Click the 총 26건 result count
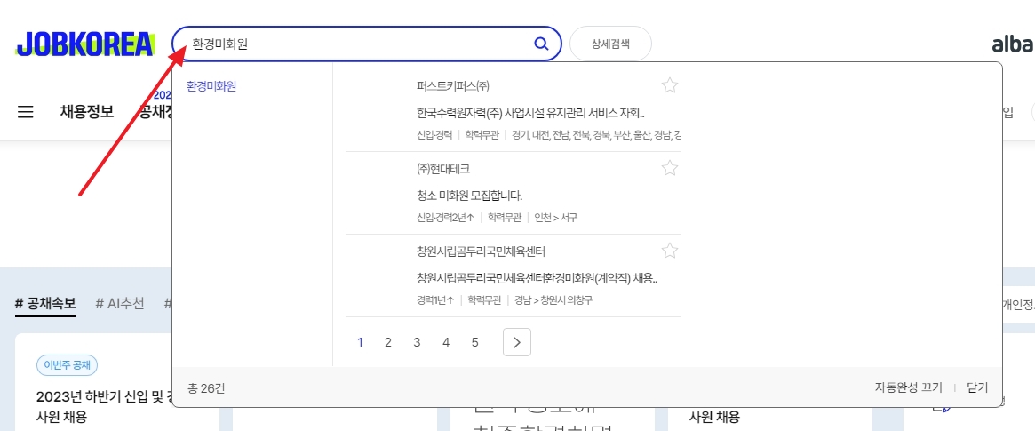The image size is (1035, 431). 206,387
